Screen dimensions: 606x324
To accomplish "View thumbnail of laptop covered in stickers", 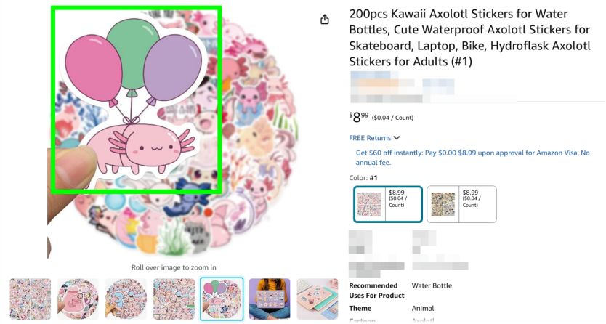I will tap(269, 299).
